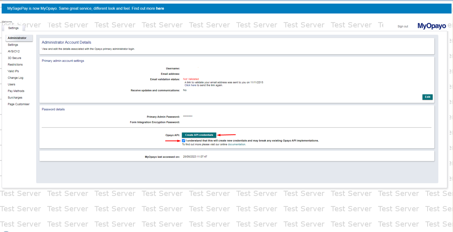Click the 'Password details' heading

[x=53, y=109]
